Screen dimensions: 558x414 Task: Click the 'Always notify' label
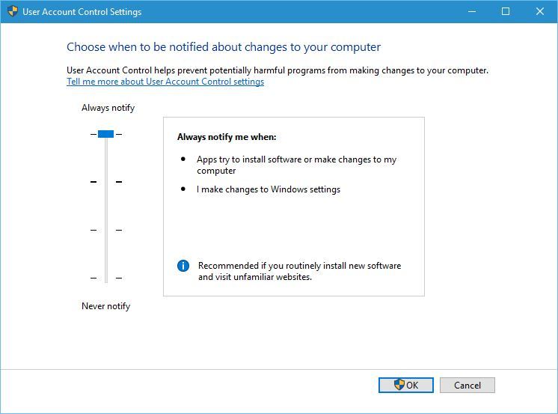click(x=108, y=108)
